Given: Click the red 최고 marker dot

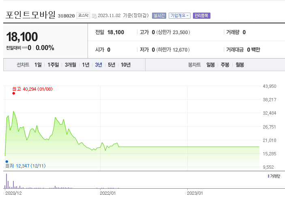Looking at the screenshot, I should [14, 94].
